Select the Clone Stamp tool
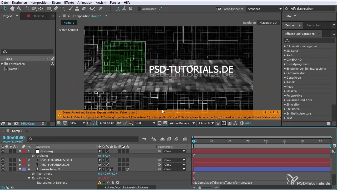This screenshot has height=190, width=337. click(77, 8)
